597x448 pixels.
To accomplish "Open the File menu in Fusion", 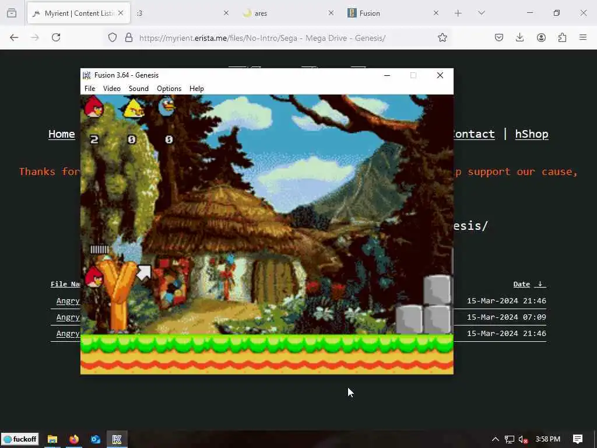I will (x=90, y=89).
